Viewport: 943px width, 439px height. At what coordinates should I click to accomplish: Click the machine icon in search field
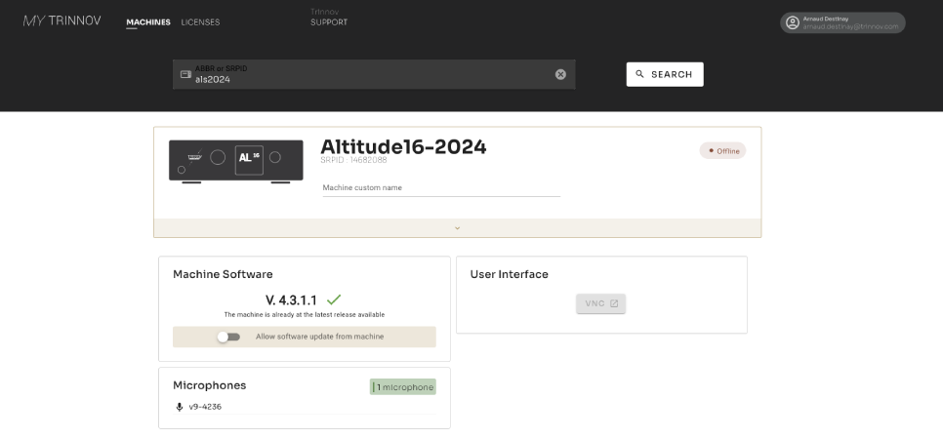(185, 74)
